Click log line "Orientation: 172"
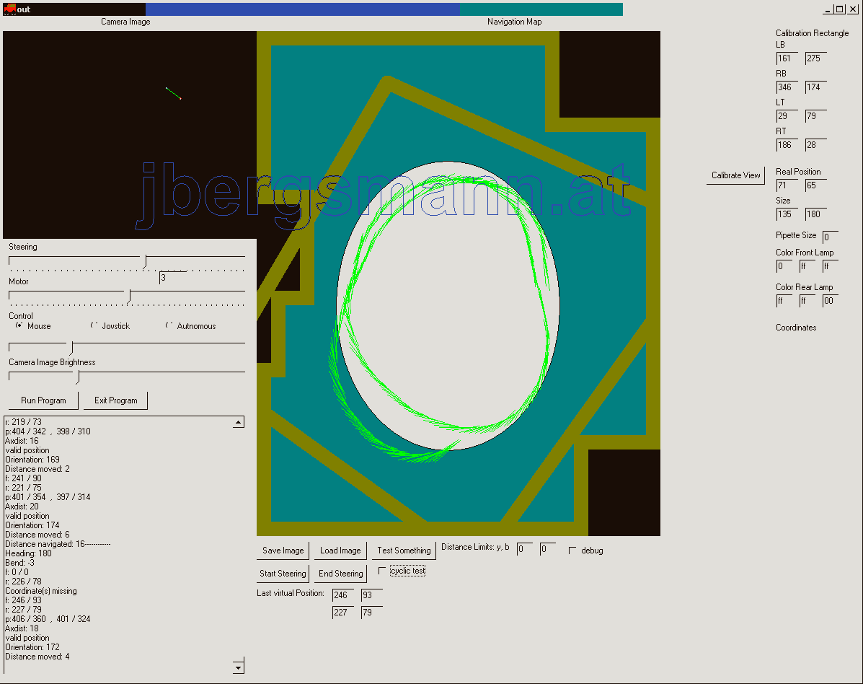Image resolution: width=863 pixels, height=684 pixels. point(32,647)
